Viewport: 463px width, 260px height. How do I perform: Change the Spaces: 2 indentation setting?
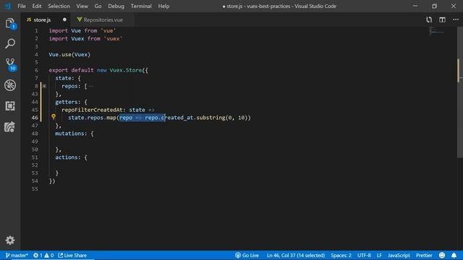[341, 255]
